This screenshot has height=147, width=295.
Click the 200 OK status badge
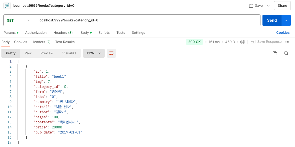[x=194, y=42]
